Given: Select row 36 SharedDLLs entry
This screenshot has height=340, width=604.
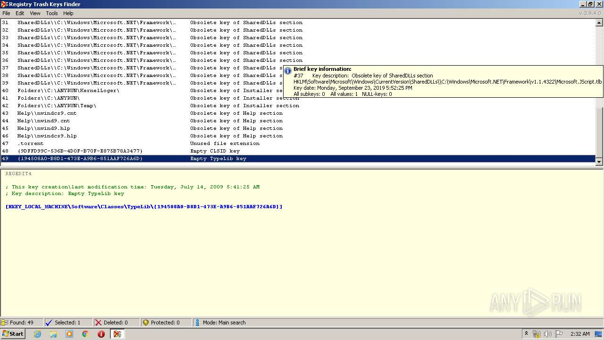Looking at the screenshot, I should point(298,60).
